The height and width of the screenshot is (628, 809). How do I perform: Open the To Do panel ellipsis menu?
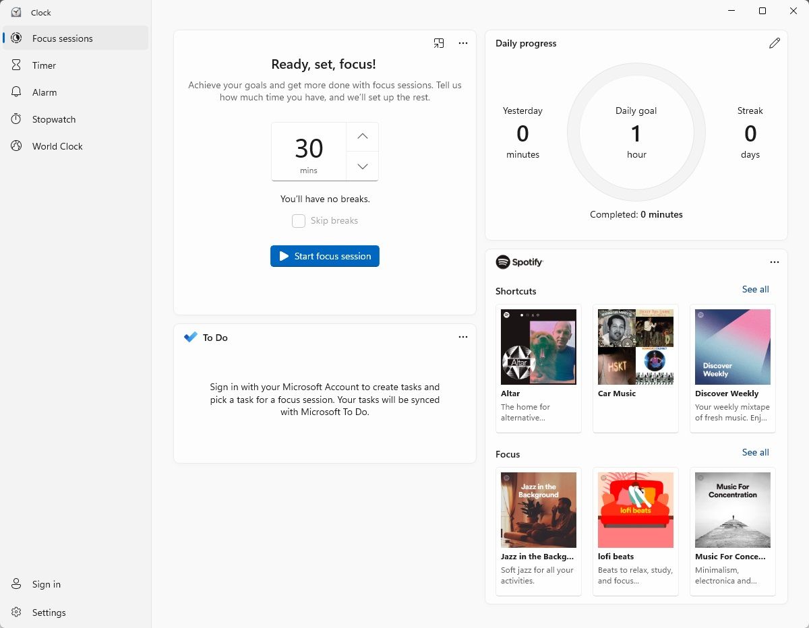[463, 337]
